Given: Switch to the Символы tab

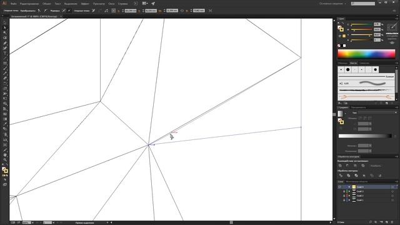Looking at the screenshot, I should point(364,63).
